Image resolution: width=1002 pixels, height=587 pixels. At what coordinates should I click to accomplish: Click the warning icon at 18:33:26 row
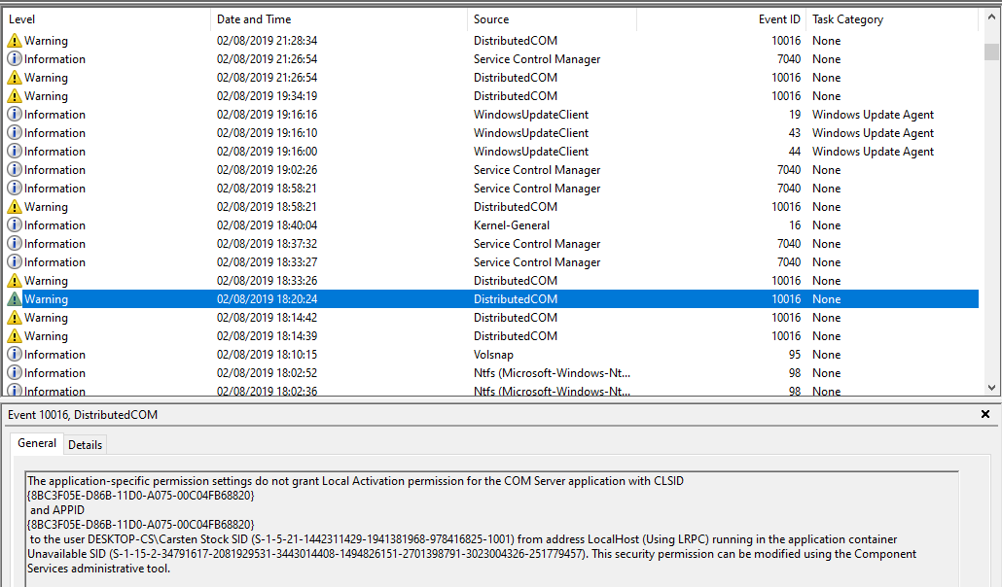coord(14,281)
